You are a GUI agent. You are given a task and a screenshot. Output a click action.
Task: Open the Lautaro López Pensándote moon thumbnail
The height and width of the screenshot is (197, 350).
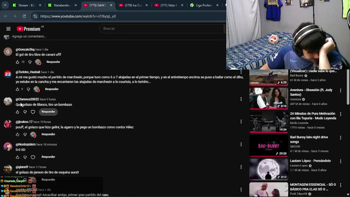[x=269, y=169]
